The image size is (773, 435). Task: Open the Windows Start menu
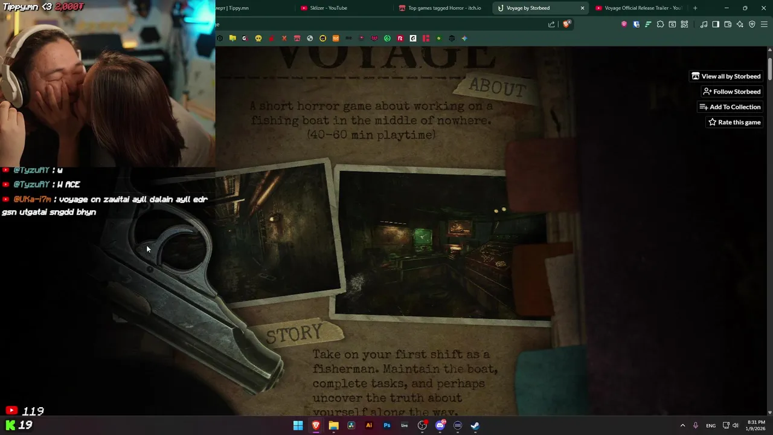[x=298, y=425]
